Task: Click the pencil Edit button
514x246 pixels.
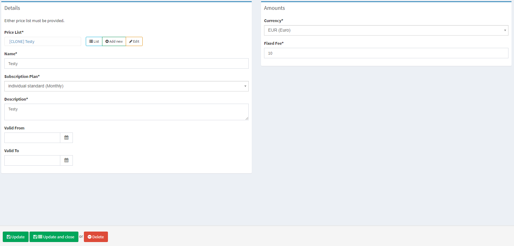Action: coord(134,41)
